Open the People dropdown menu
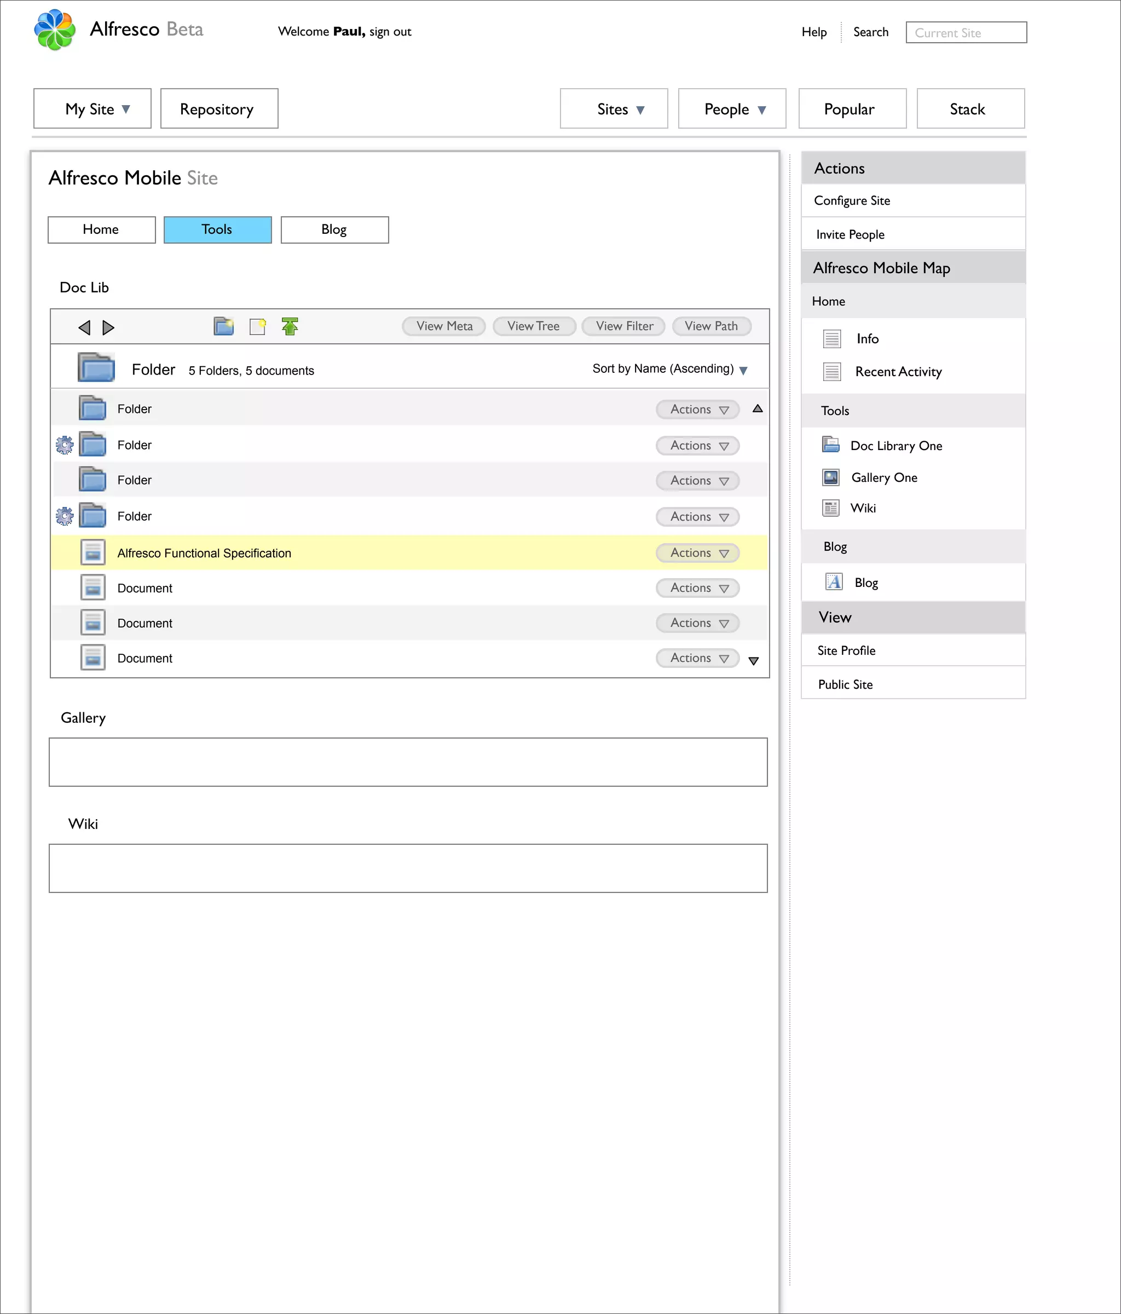This screenshot has width=1121, height=1314. (x=732, y=108)
